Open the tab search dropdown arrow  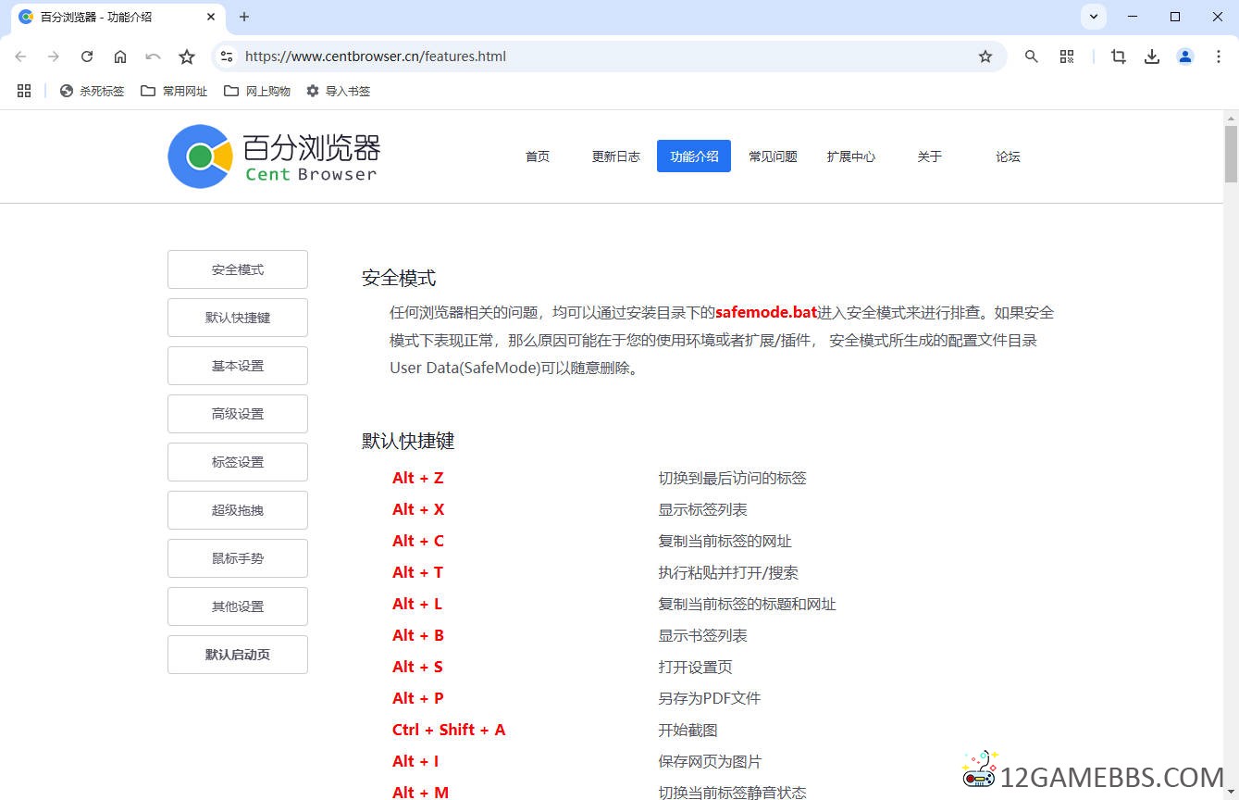(x=1094, y=17)
